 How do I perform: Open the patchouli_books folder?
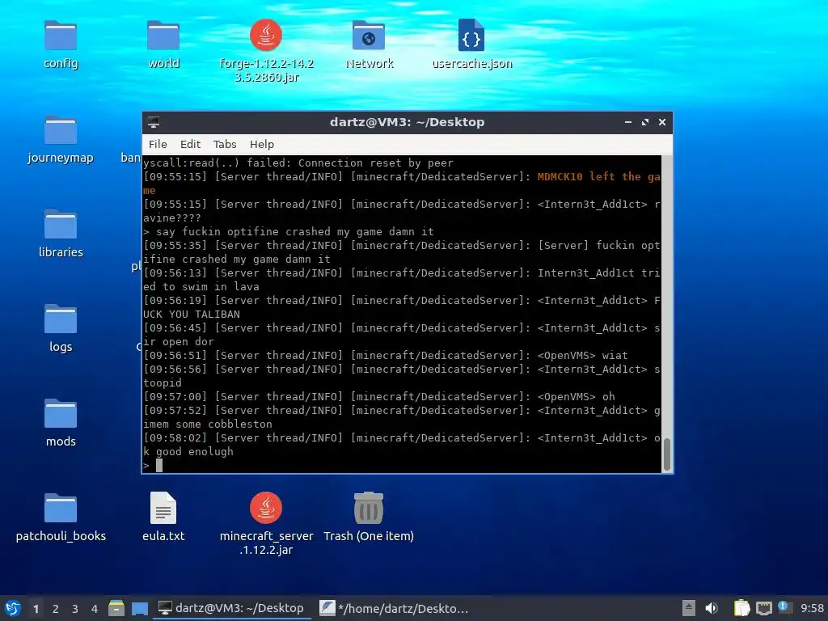pyautogui.click(x=60, y=508)
